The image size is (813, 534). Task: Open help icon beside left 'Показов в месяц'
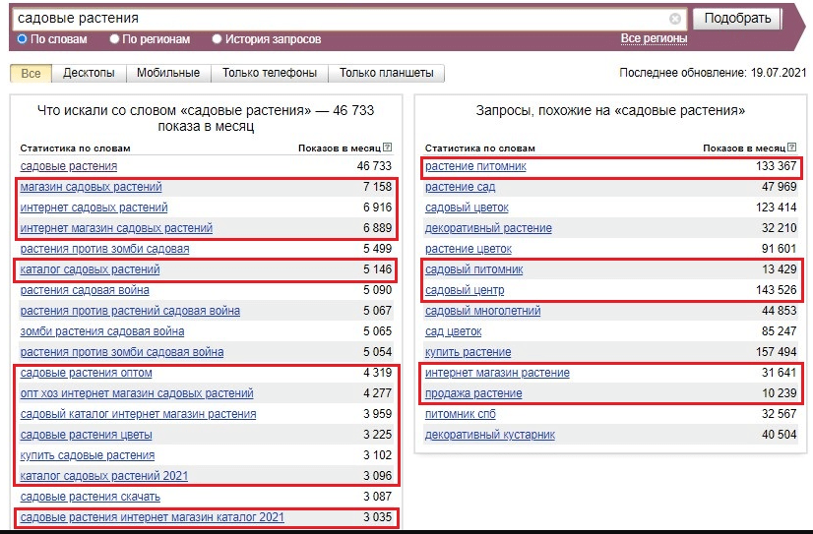point(388,148)
